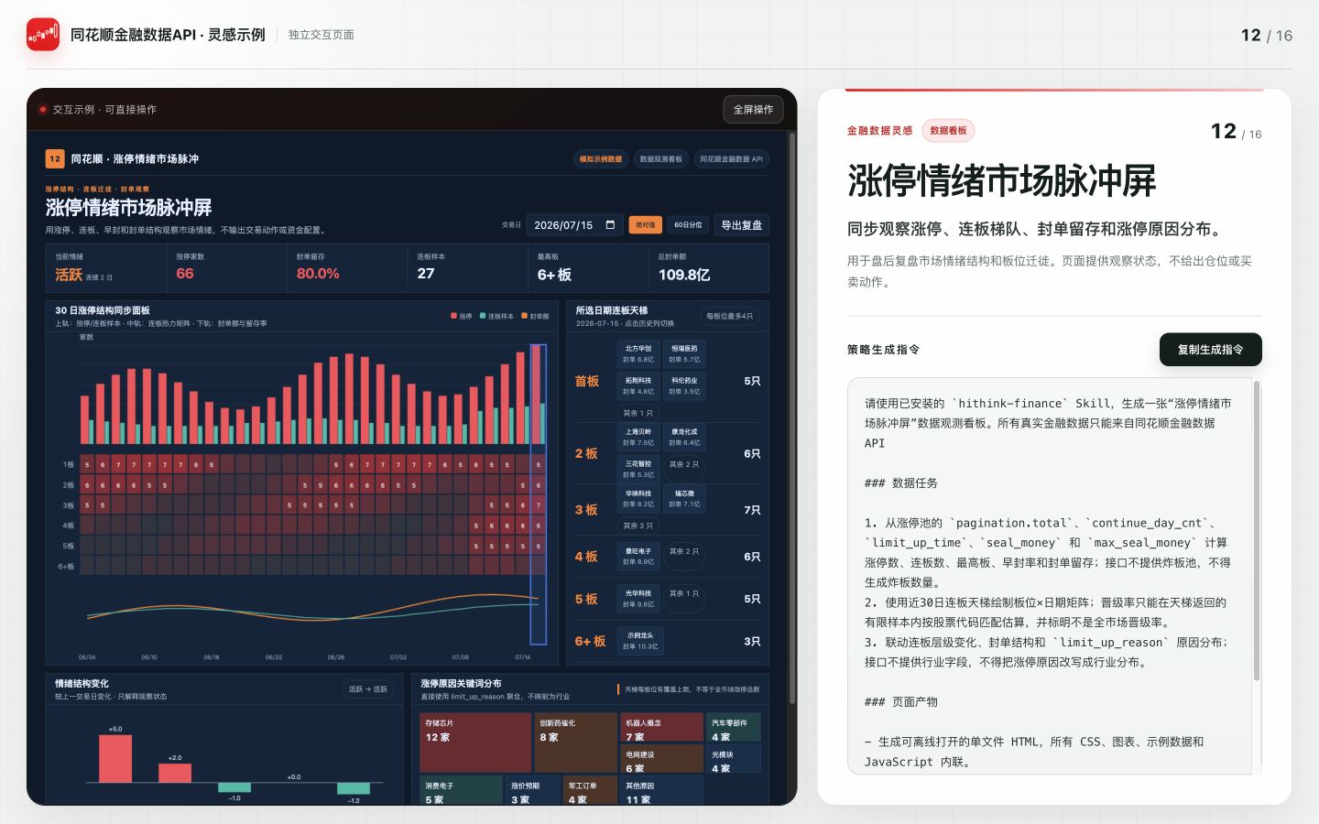Select the 绝对值 toggle option
Viewport: 1319px width, 824px height.
pyautogui.click(x=645, y=224)
